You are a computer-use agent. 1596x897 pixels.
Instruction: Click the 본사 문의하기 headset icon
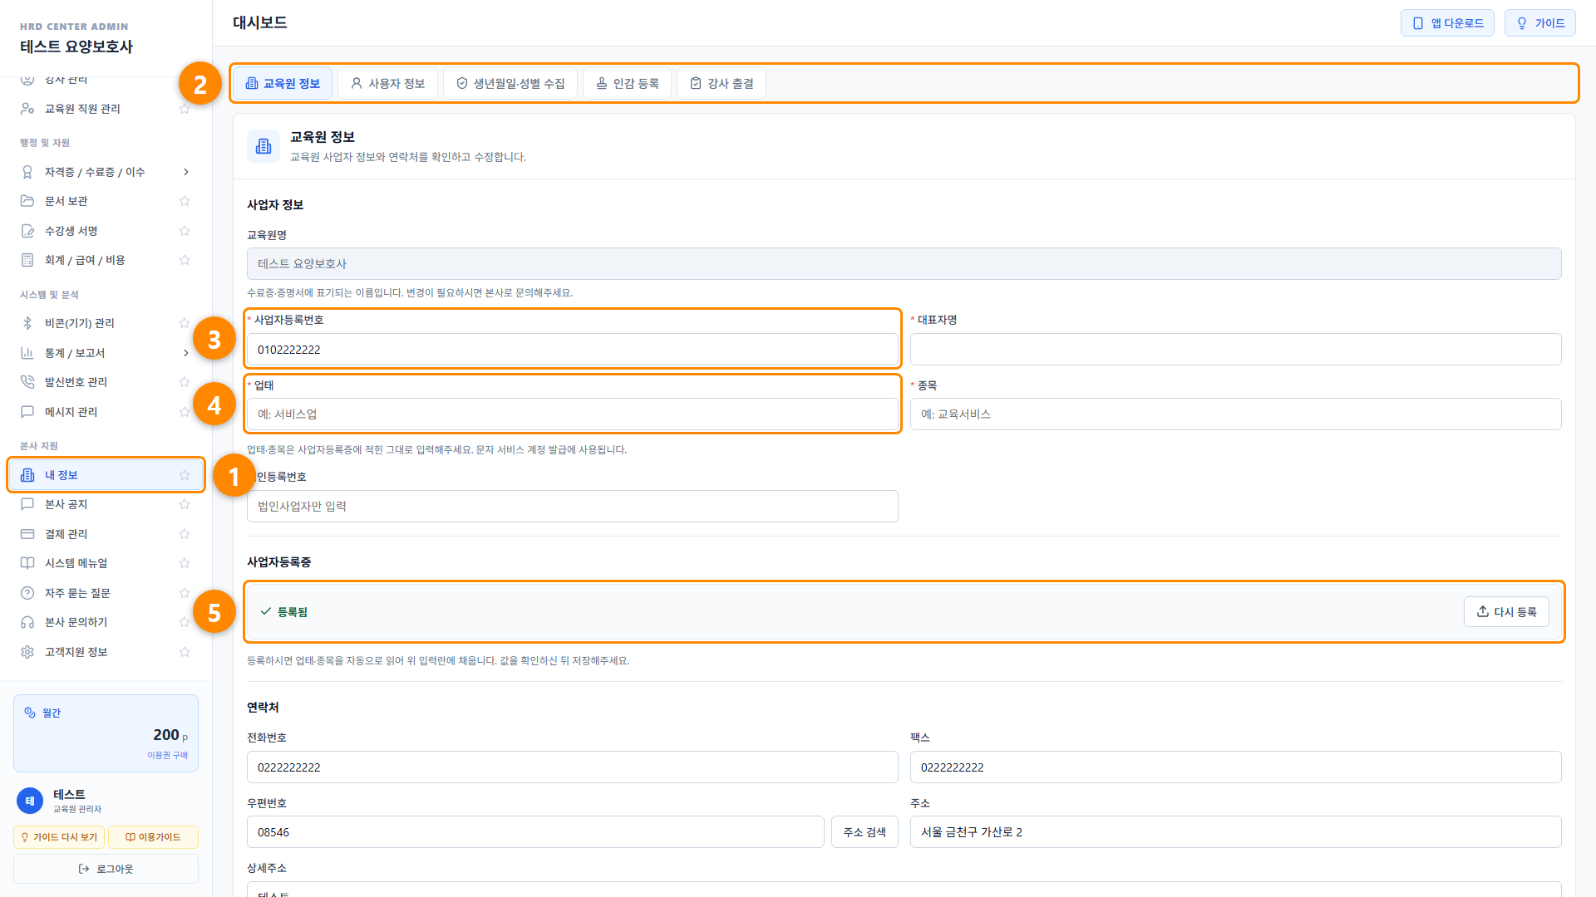click(27, 622)
